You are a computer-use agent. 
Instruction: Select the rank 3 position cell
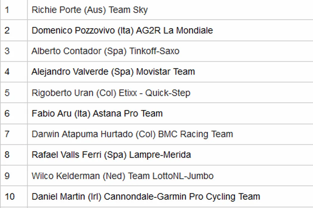pos(7,51)
